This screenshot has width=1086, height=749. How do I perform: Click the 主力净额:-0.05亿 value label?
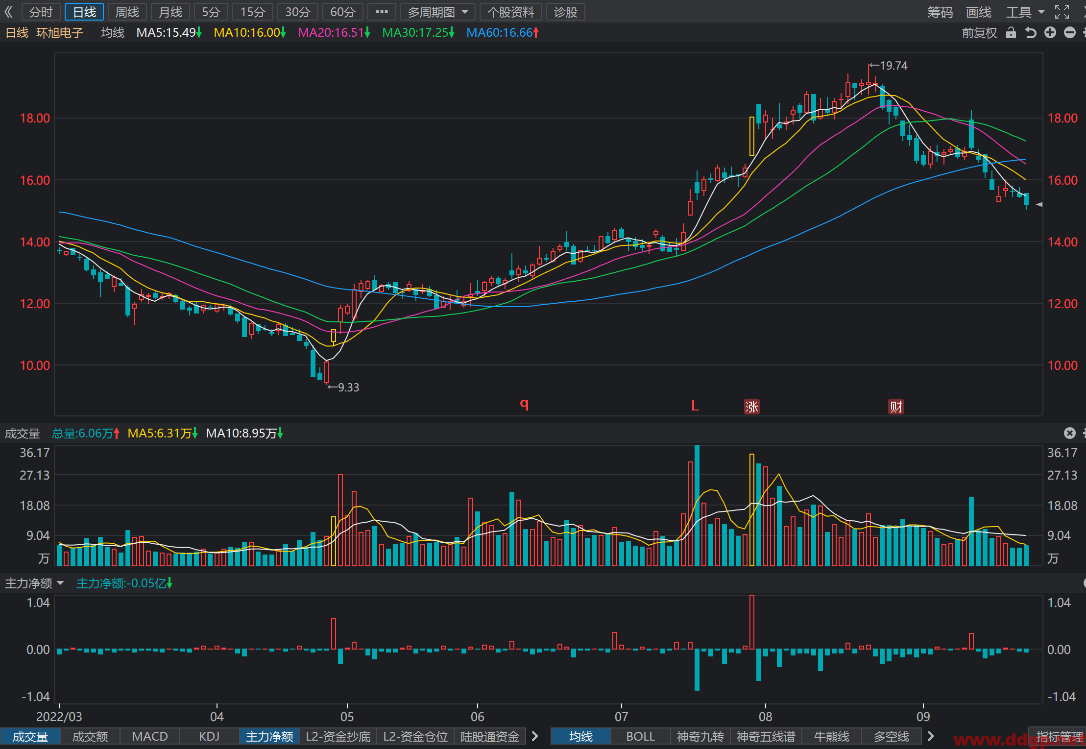124,583
